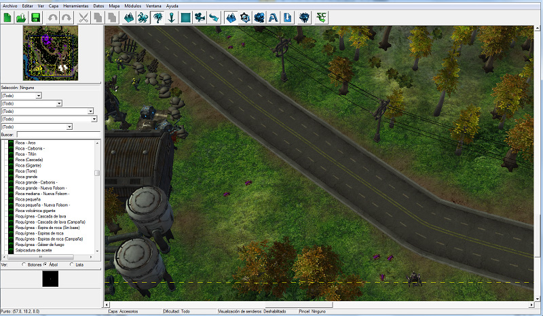Select the Doodads layer palm tree icon

click(157, 18)
